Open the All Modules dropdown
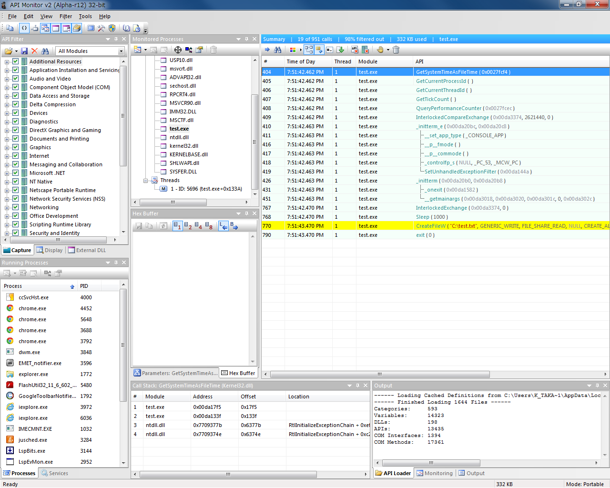Screen dimensions: 610x488 coord(121,51)
